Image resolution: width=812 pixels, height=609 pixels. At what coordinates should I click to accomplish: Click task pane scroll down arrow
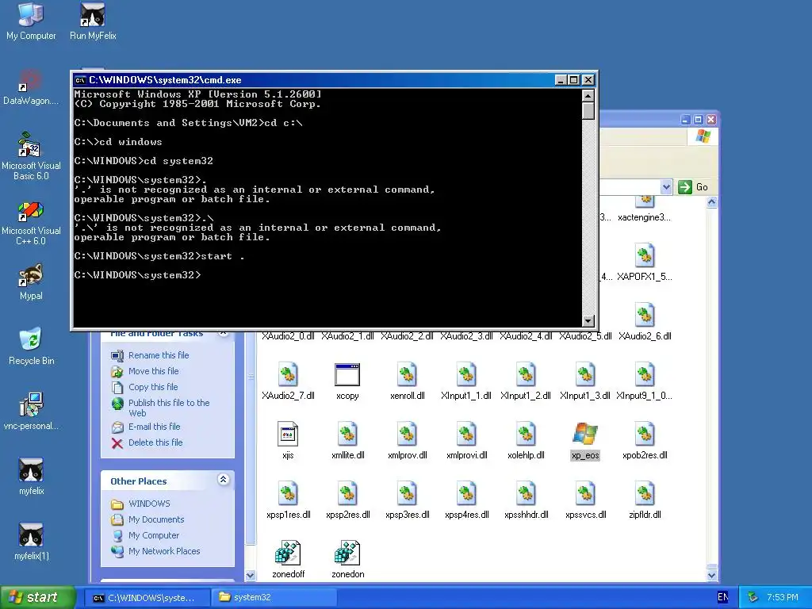coord(250,575)
